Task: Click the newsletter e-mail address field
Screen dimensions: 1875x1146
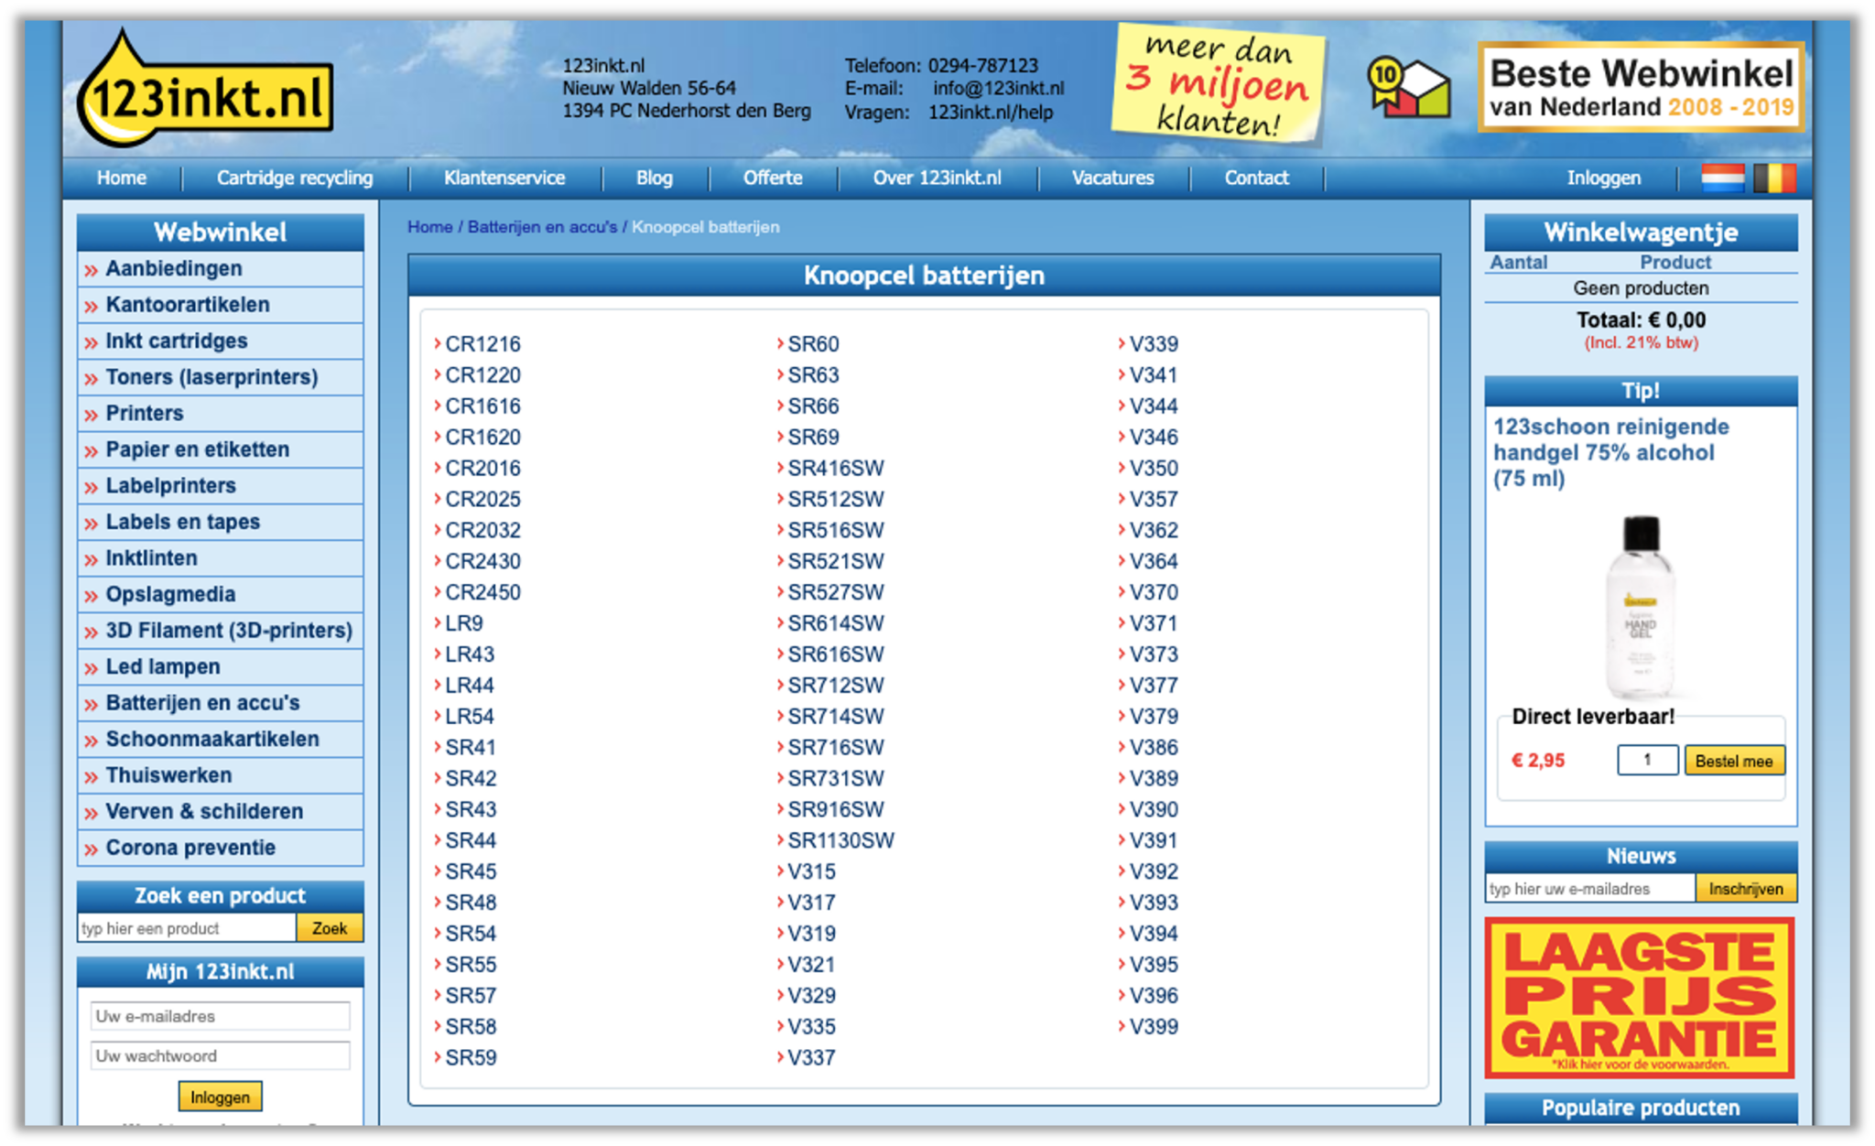Action: [x=1588, y=889]
